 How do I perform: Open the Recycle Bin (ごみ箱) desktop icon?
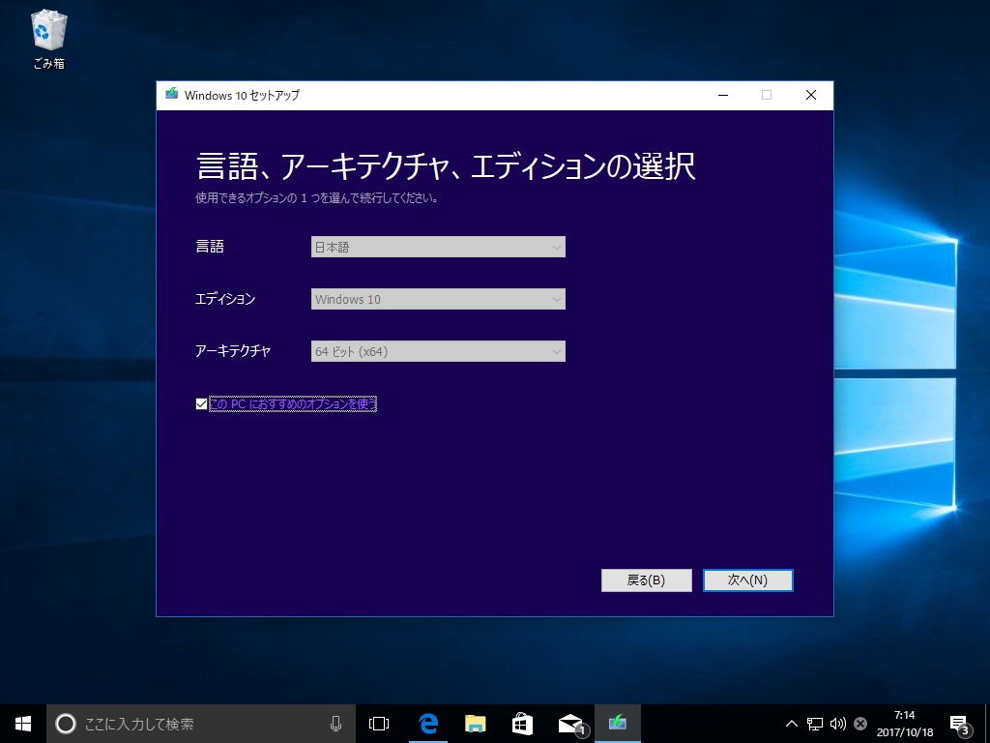coord(48,39)
